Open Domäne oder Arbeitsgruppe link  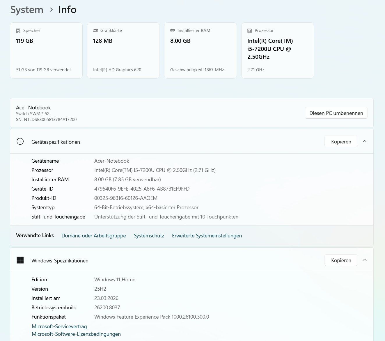point(94,236)
